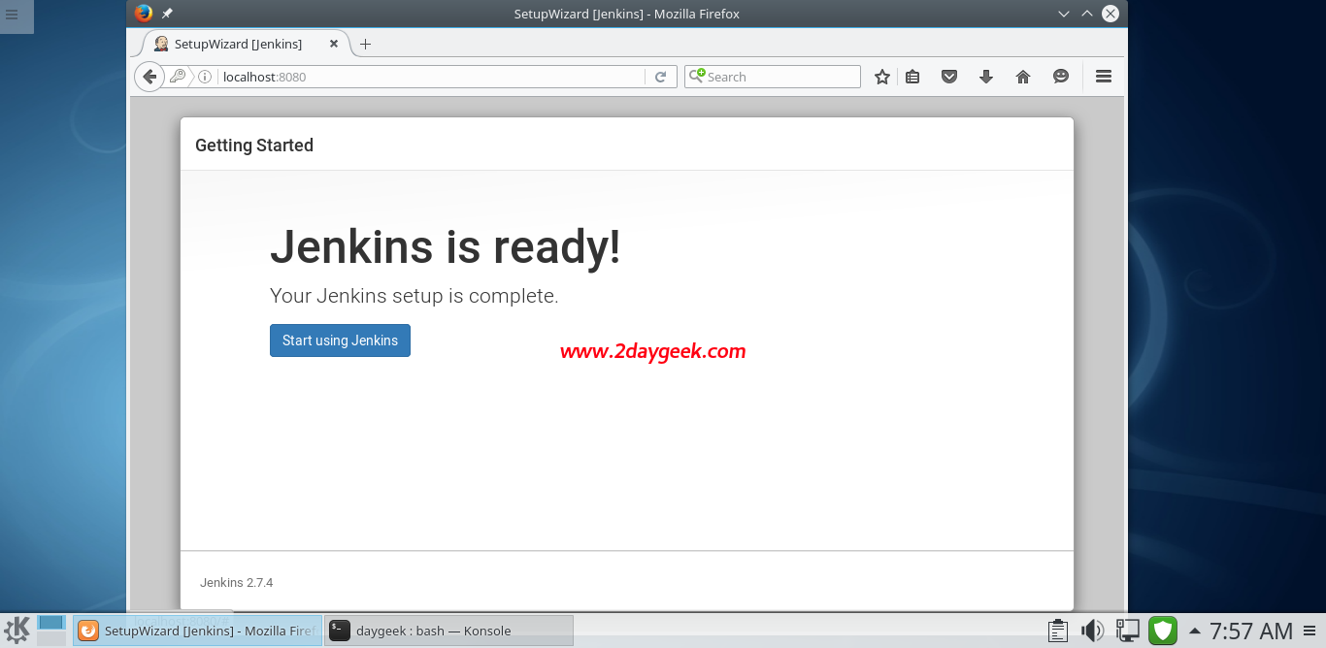
Task: Click the Jenkins 2.7.4 version text
Action: pyautogui.click(x=237, y=583)
